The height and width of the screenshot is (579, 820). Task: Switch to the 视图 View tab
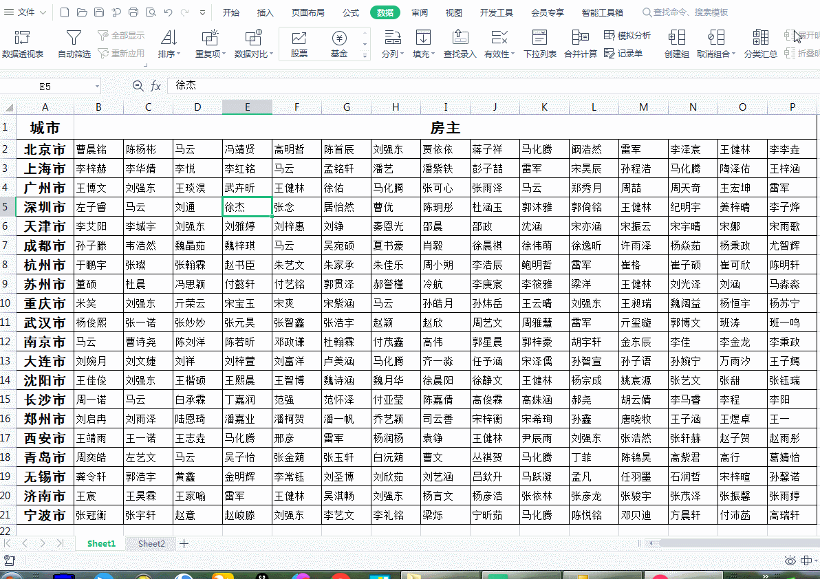point(453,12)
